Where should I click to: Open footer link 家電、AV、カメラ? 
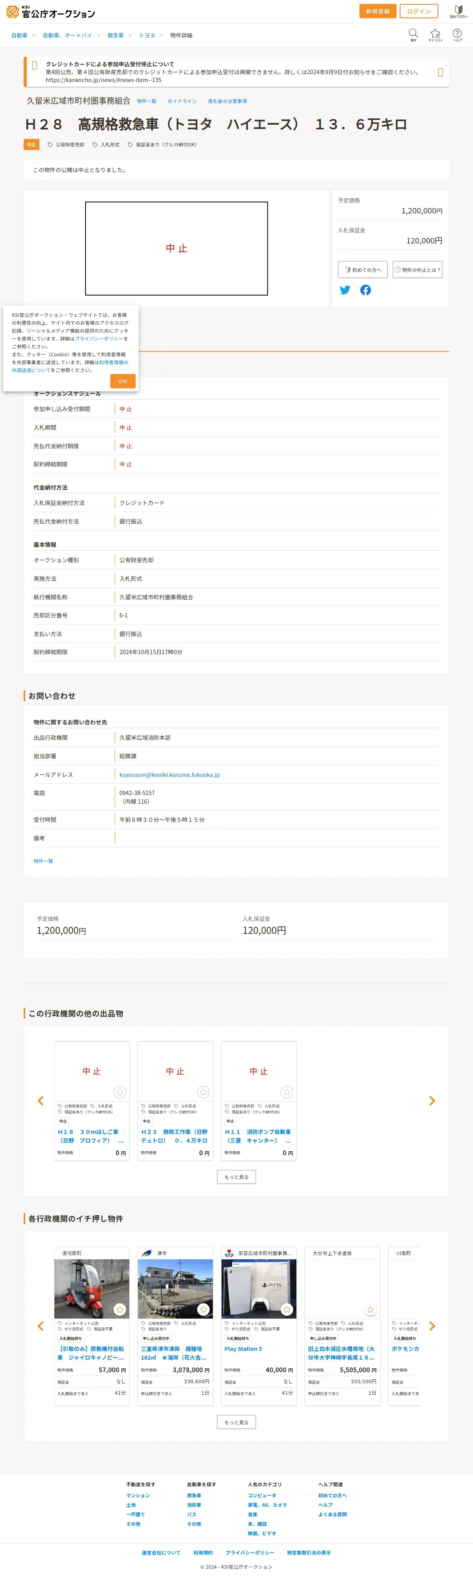tap(267, 1505)
